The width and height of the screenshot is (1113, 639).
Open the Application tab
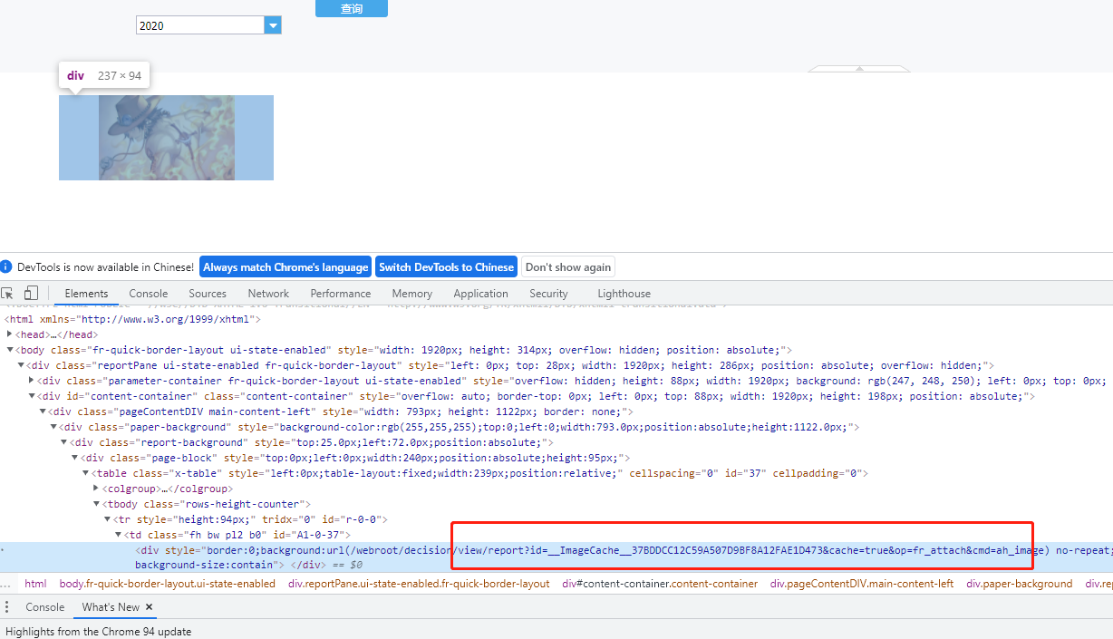[480, 294]
